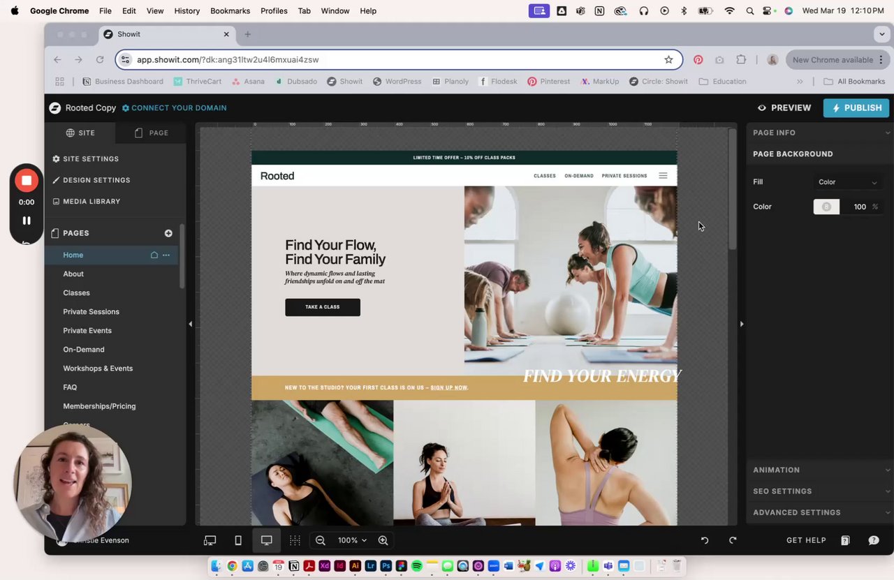
Task: Click Connect Your Domain link
Action: pyautogui.click(x=174, y=108)
